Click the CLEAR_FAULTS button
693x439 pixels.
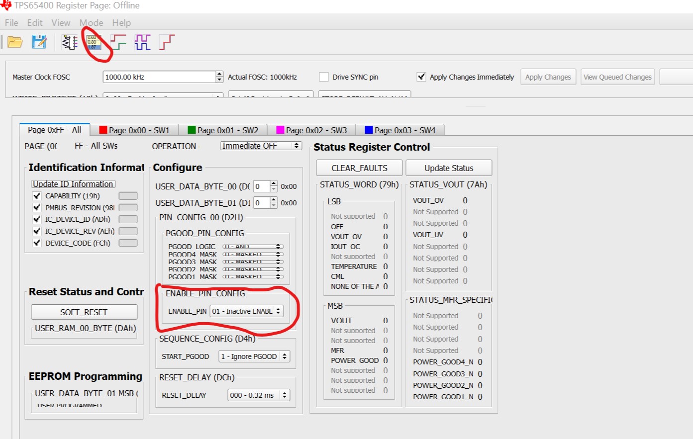tap(360, 168)
